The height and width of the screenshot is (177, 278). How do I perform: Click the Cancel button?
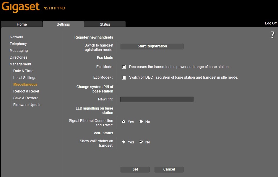(x=169, y=169)
